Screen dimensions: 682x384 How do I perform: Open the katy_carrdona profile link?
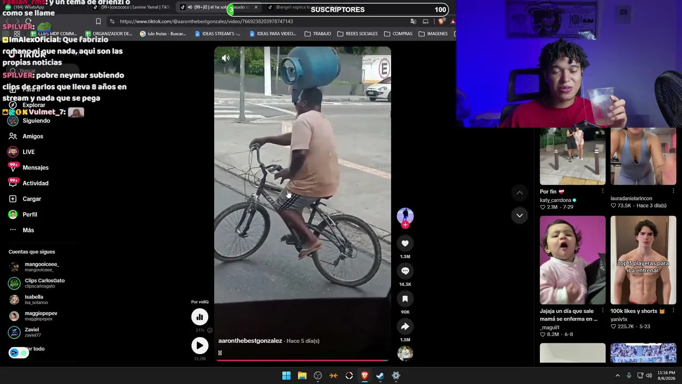[x=555, y=200]
